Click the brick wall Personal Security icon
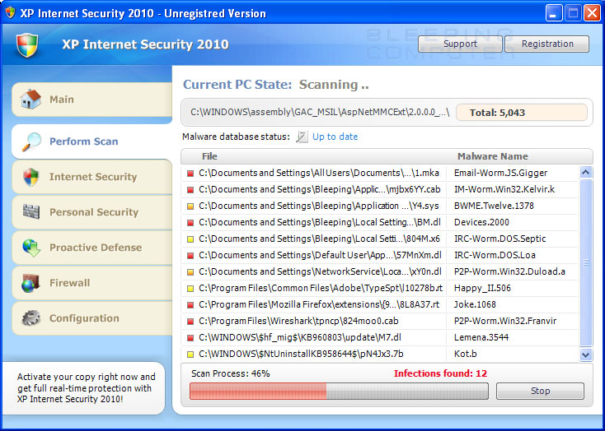Image resolution: width=605 pixels, height=431 pixels. [31, 212]
